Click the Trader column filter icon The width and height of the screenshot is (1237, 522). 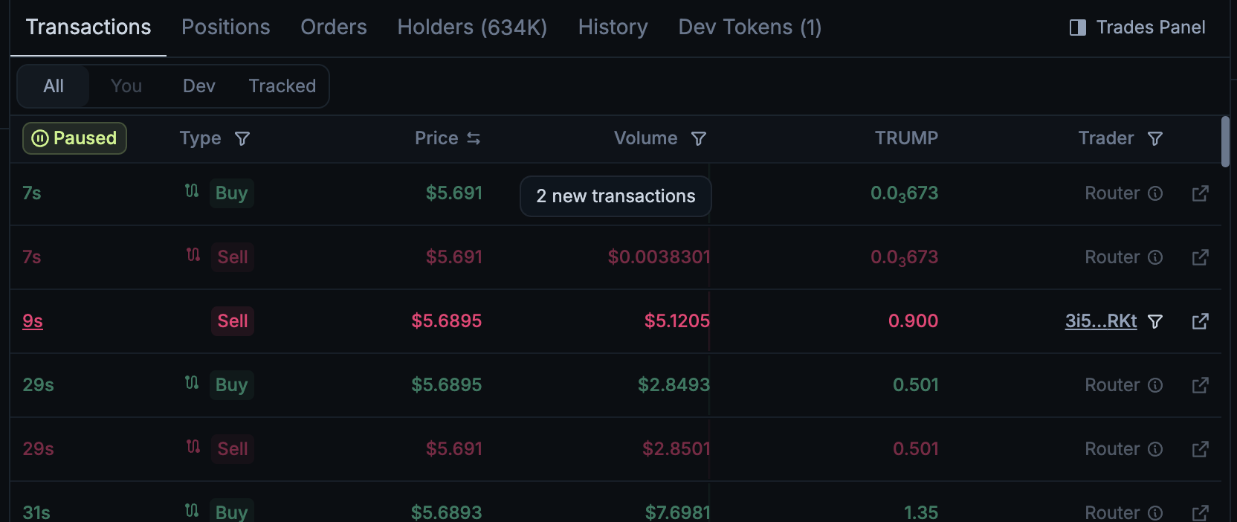[1155, 138]
